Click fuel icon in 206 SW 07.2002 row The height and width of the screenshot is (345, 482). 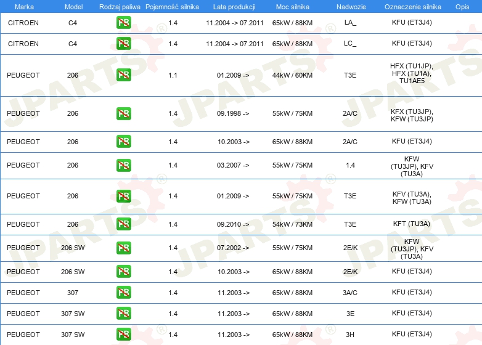pyautogui.click(x=123, y=248)
